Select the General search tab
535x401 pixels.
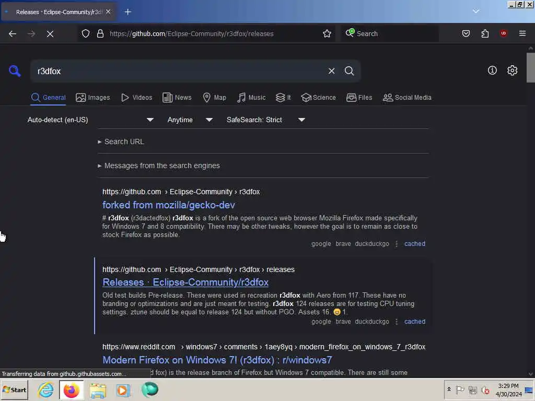pyautogui.click(x=48, y=98)
